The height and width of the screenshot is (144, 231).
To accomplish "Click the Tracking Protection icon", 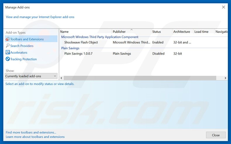I will pos(8,59).
